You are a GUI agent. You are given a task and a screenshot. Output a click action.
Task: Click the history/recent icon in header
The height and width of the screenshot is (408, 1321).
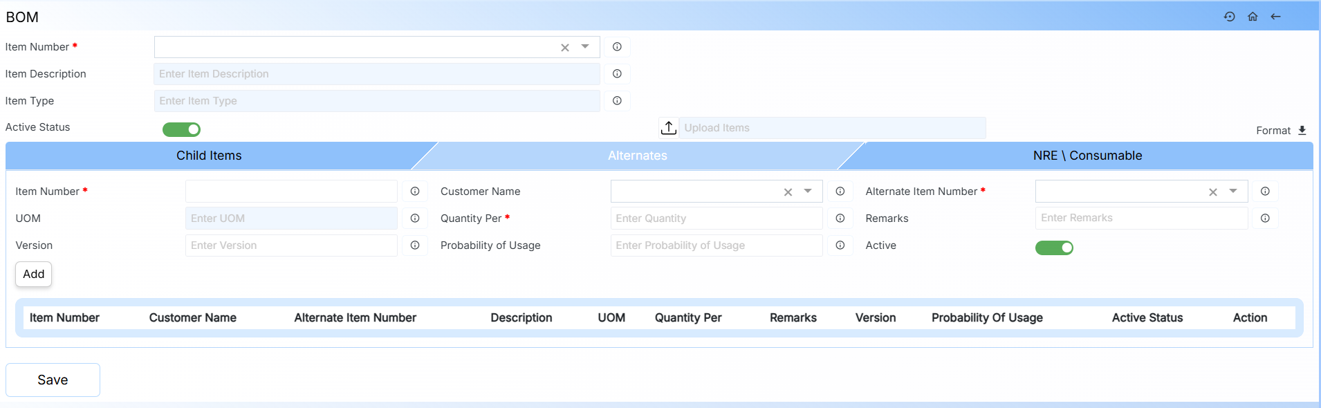pos(1229,17)
